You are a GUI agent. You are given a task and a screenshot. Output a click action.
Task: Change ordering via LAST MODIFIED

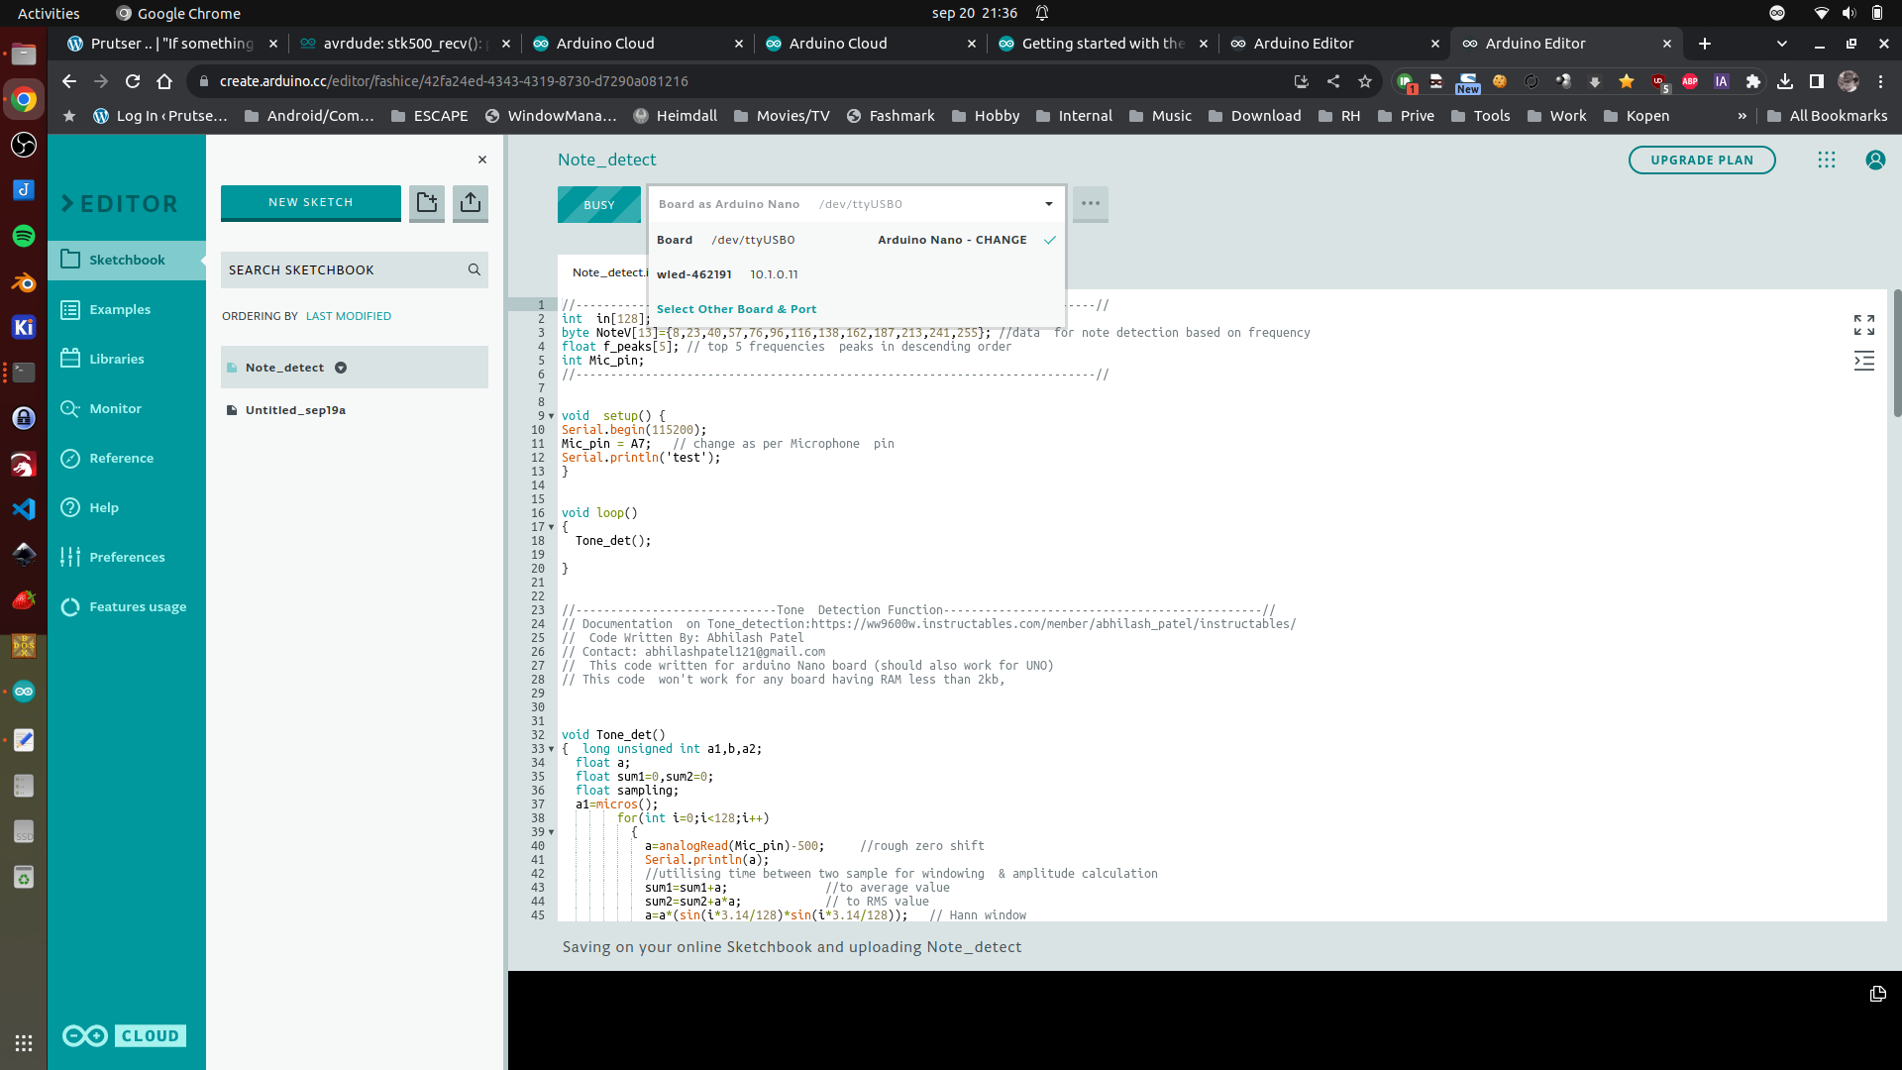pyautogui.click(x=349, y=316)
